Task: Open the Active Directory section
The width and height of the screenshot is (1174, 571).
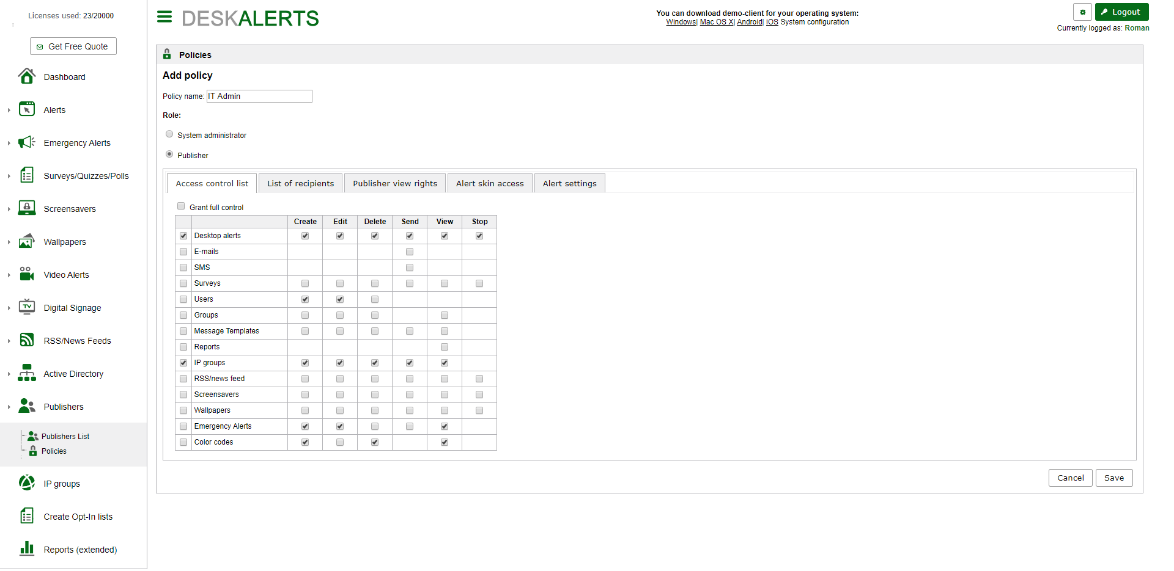Action: click(x=73, y=373)
